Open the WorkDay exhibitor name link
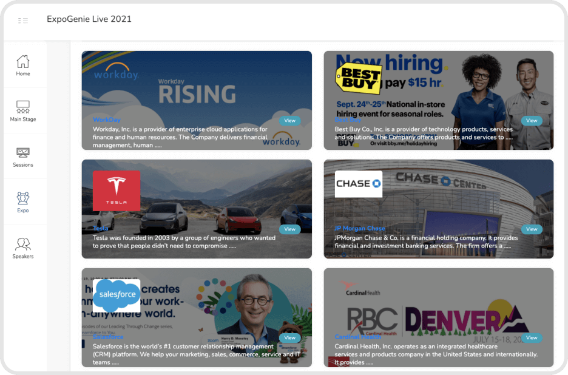Image resolution: width=568 pixels, height=375 pixels. tap(107, 120)
